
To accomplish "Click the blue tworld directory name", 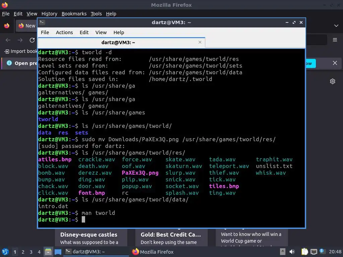I will tap(48, 119).
